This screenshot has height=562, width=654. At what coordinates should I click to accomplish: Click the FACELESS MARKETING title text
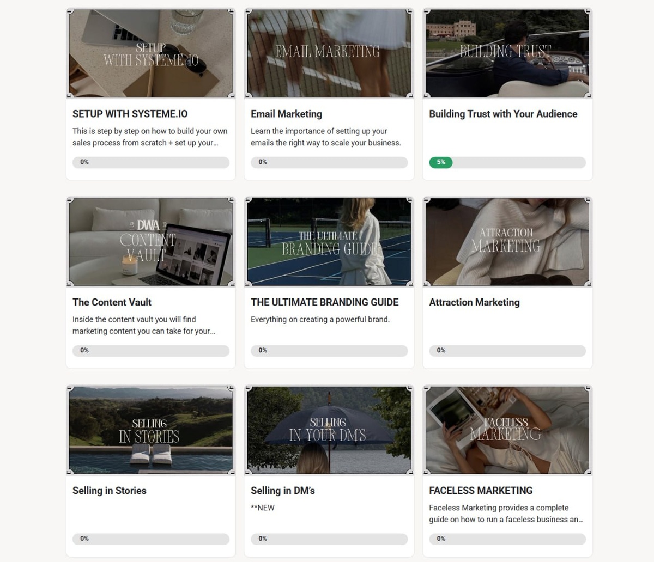481,491
